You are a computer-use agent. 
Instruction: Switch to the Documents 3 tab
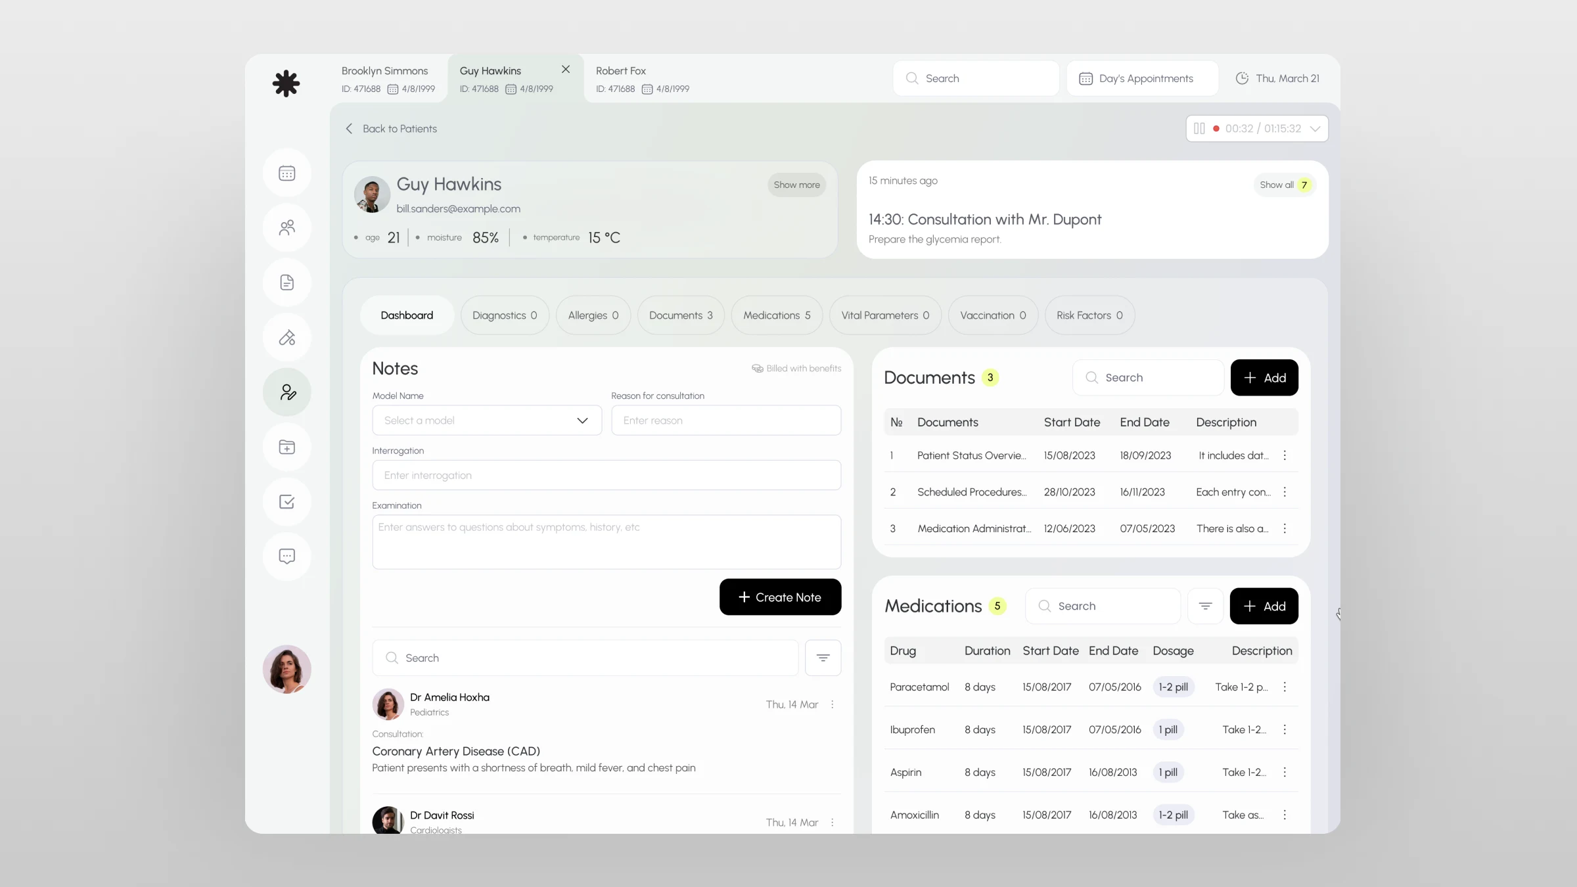coord(680,315)
